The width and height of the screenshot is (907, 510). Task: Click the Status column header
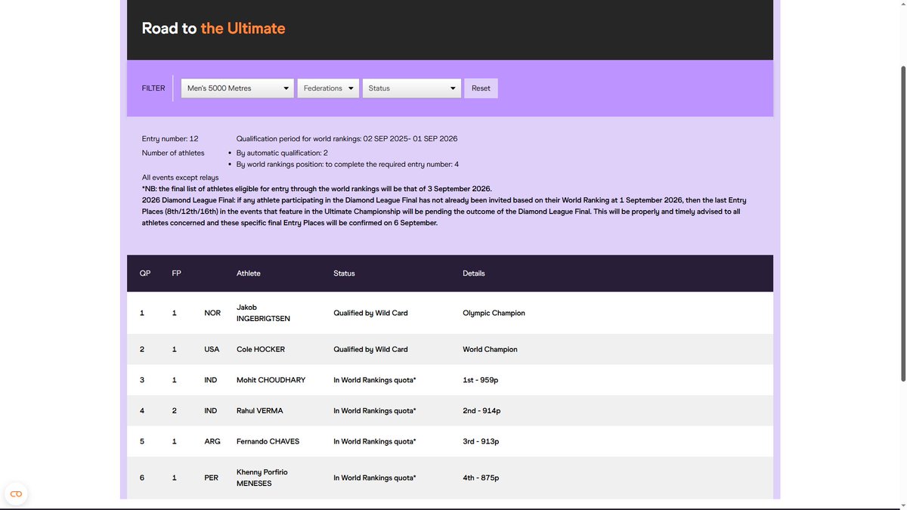(344, 274)
